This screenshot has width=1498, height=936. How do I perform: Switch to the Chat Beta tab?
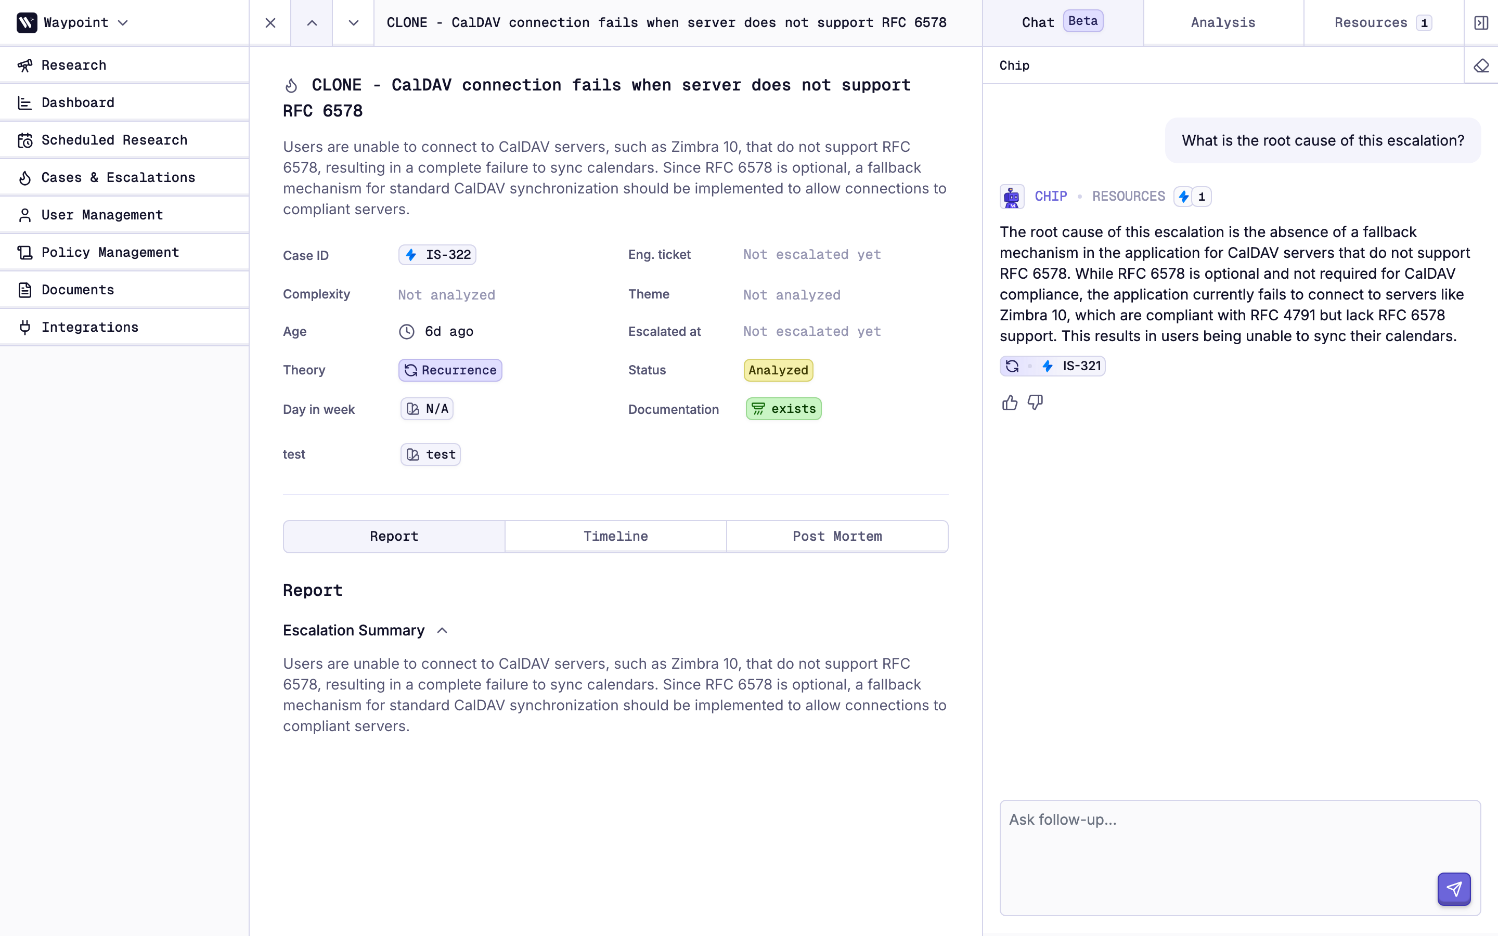[x=1062, y=22]
